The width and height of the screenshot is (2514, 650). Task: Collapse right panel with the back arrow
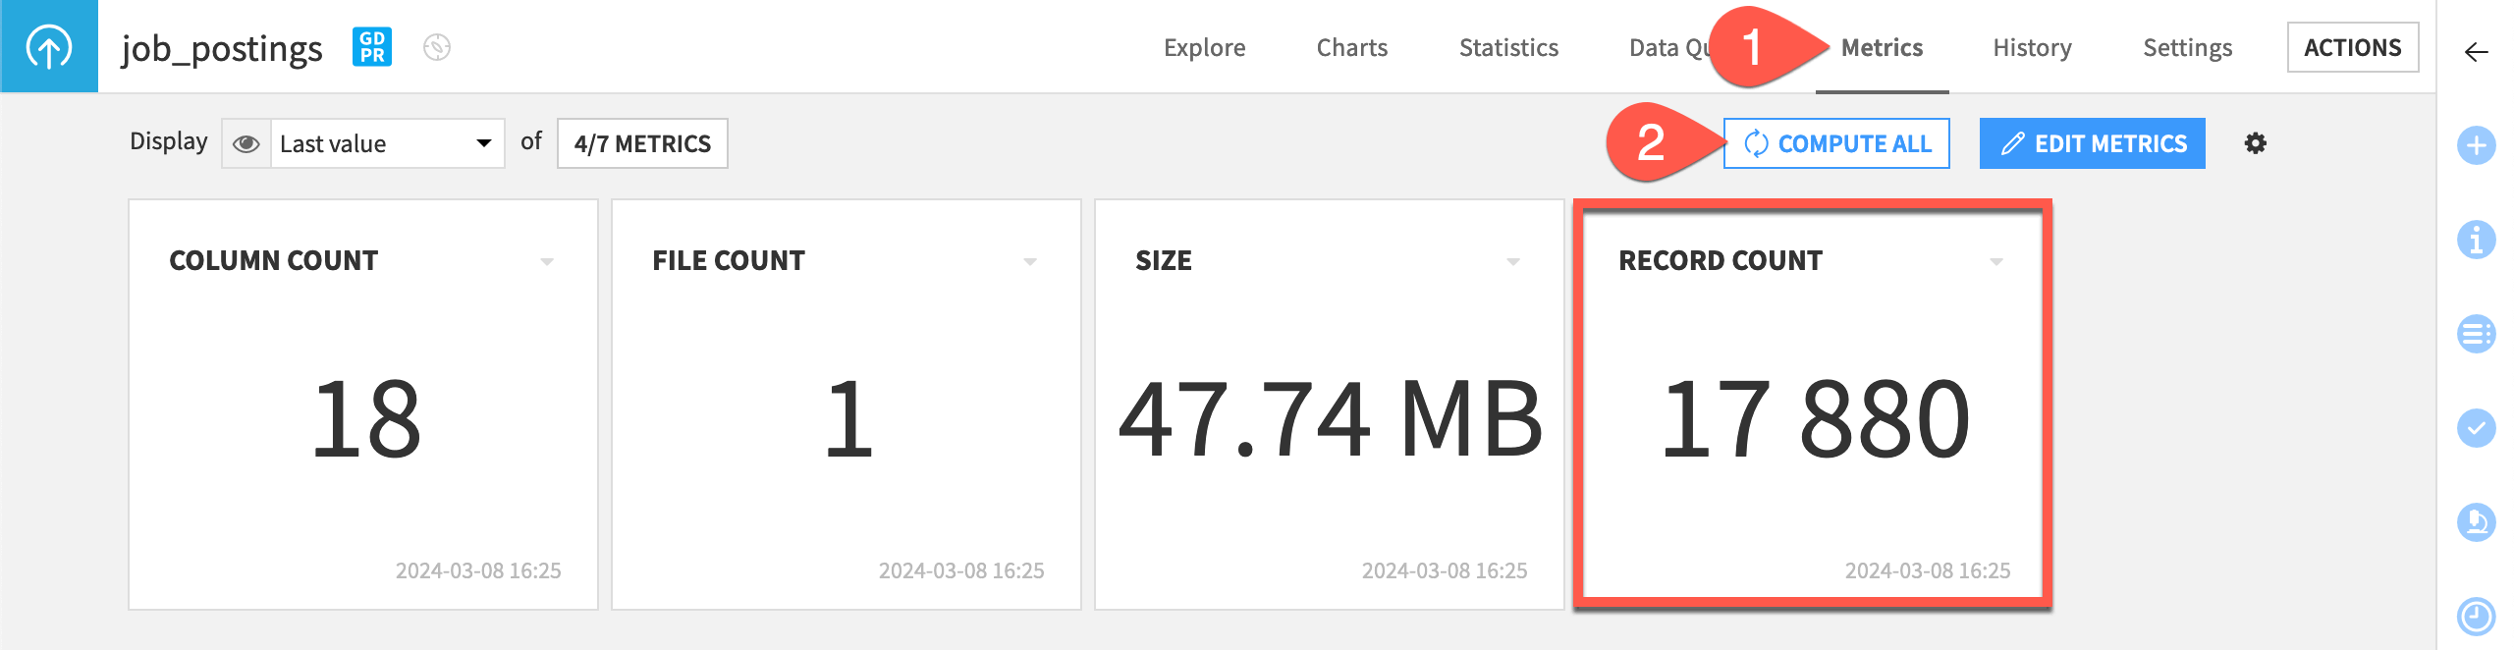click(x=2477, y=52)
